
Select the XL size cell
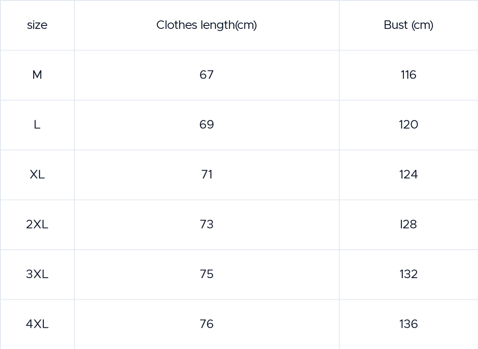pyautogui.click(x=37, y=174)
